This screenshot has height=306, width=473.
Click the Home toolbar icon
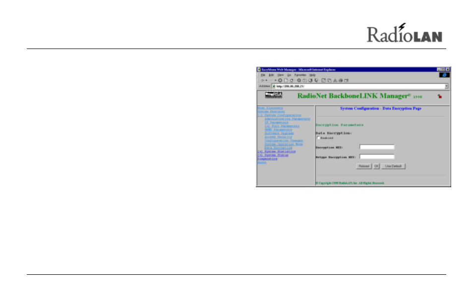click(292, 80)
